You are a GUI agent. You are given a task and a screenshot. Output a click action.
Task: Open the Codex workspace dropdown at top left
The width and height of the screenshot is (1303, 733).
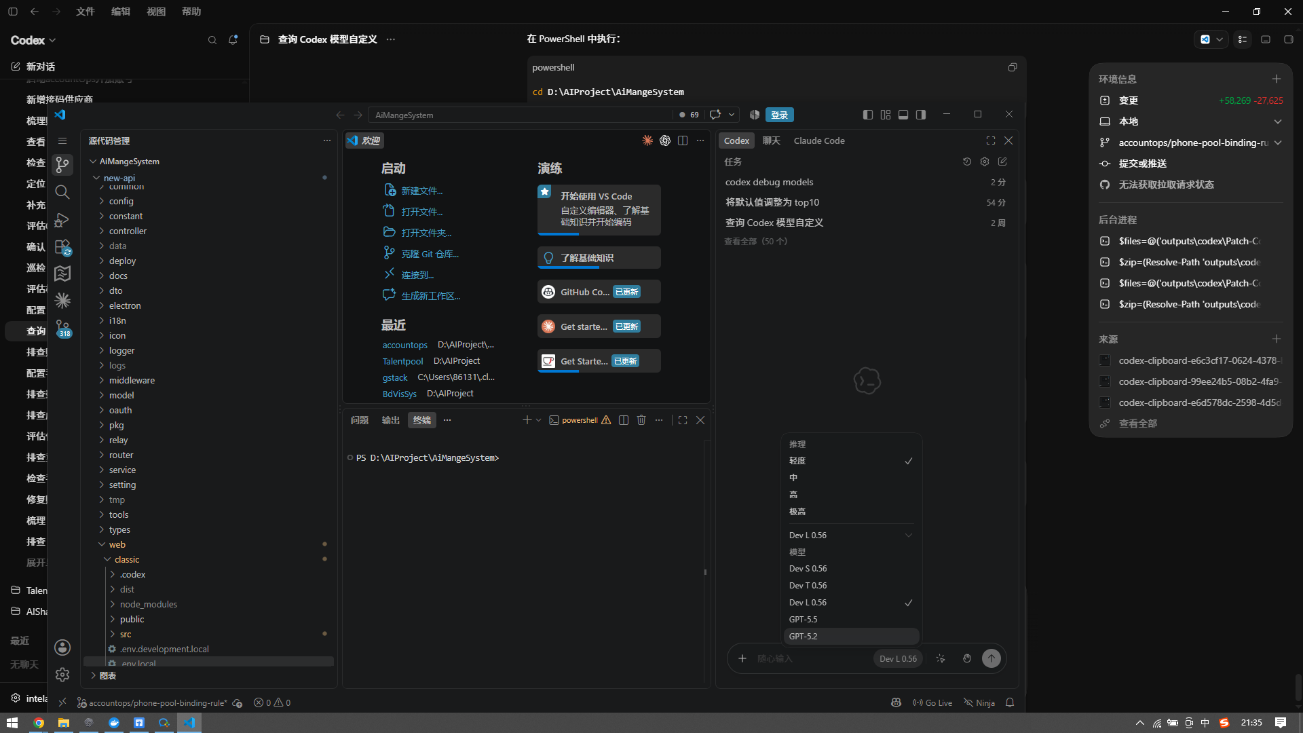tap(33, 40)
